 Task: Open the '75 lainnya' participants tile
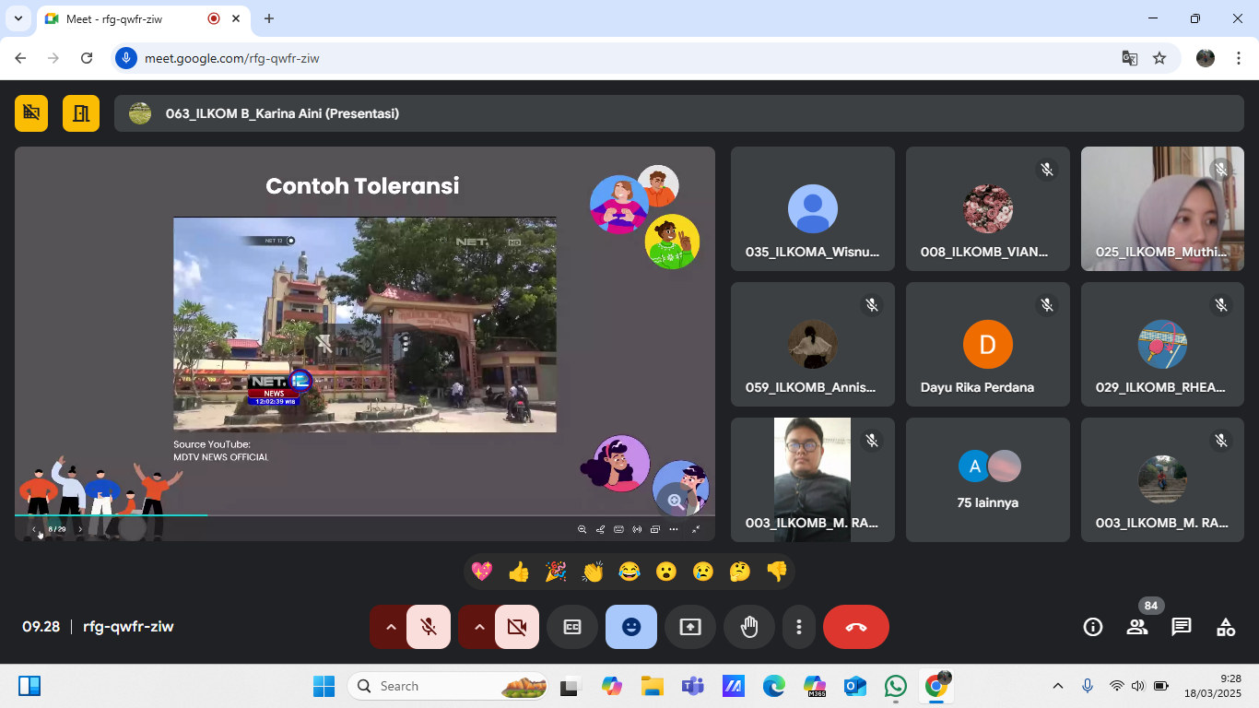[987, 479]
